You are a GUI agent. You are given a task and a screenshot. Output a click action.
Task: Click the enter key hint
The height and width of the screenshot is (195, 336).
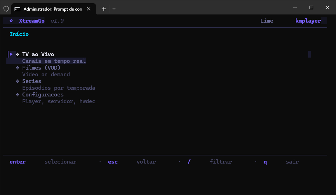(18, 162)
